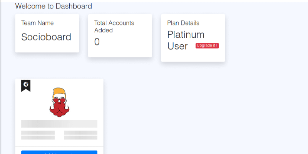The width and height of the screenshot is (308, 154).
Task: Click the wide gray name placeholder bar
Action: click(x=59, y=124)
